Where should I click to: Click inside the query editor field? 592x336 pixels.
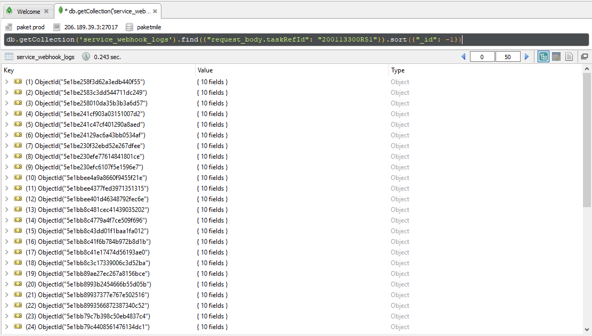296,39
